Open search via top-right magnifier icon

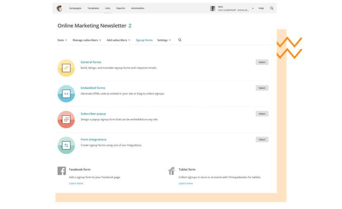271,8
